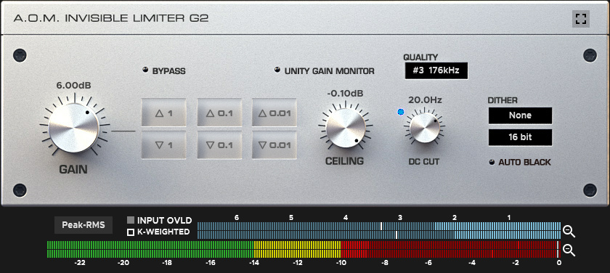Click the Peak-RMS meter mode button
610x273 pixels.
tap(84, 225)
